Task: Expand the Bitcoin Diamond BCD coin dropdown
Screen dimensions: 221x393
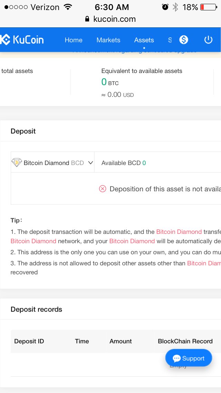Action: [52, 162]
